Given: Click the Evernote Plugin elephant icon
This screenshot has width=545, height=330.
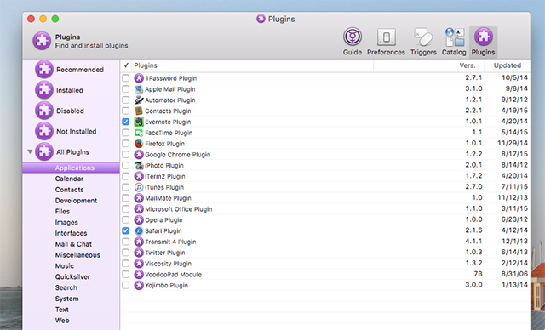Looking at the screenshot, I should point(139,122).
